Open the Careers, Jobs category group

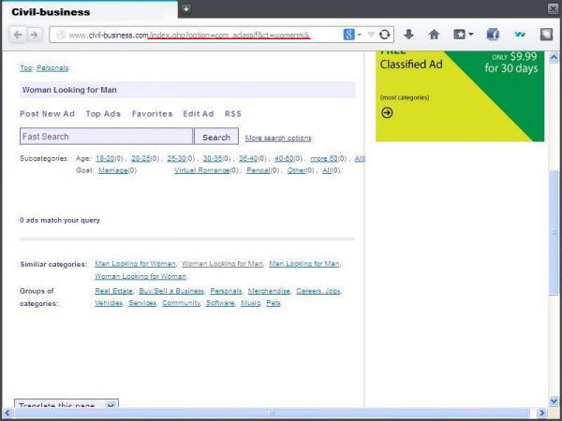(318, 291)
